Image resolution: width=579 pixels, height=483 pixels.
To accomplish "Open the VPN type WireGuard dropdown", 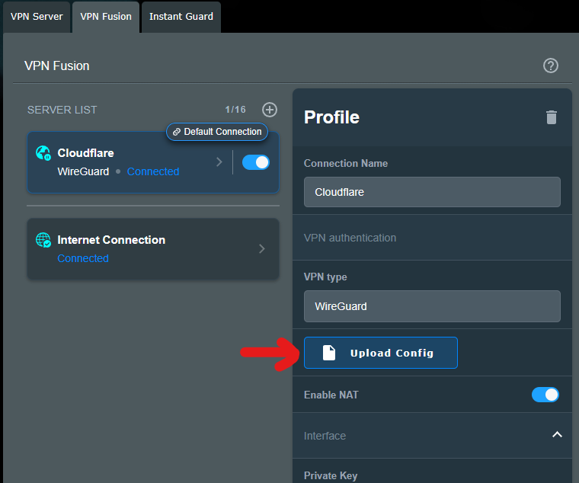I will tap(431, 306).
